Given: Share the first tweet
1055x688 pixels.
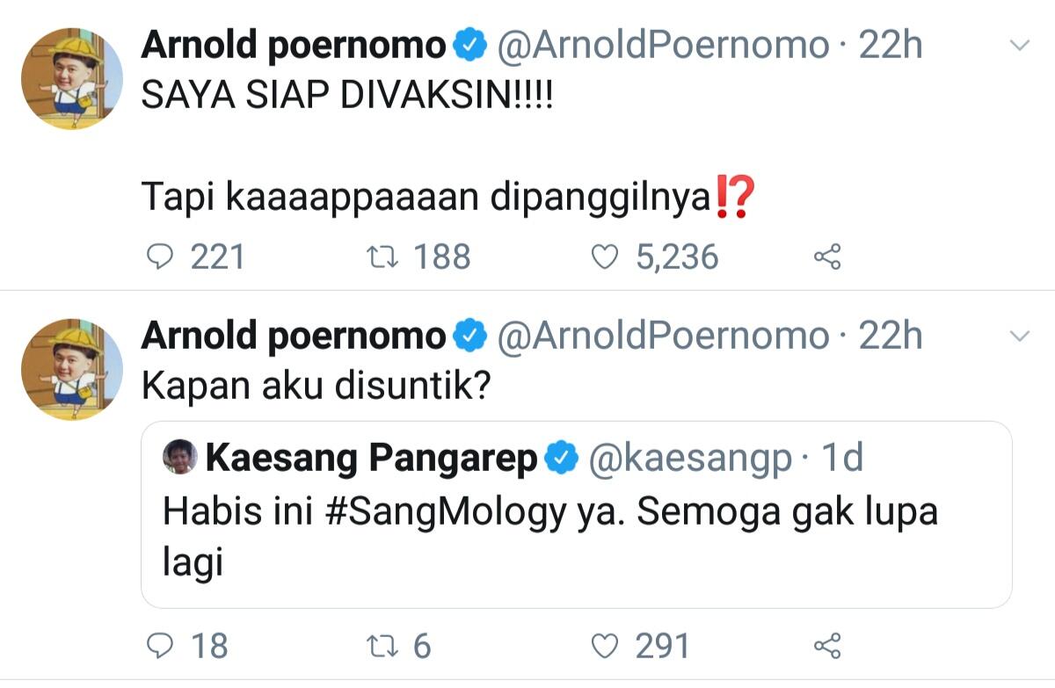Looking at the screenshot, I should pyautogui.click(x=826, y=257).
